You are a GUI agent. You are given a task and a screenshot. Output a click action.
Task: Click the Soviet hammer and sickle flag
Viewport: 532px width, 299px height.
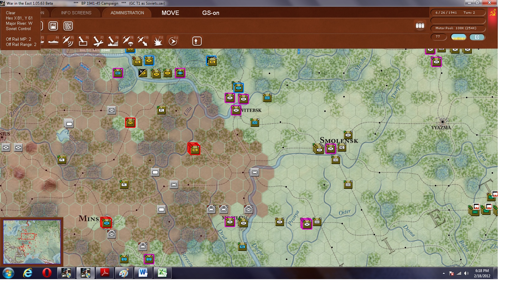pyautogui.click(x=493, y=13)
